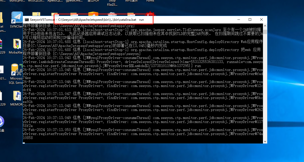Click the log timestamp 10:37:13.049
The height and width of the screenshot is (162, 304).
pyautogui.click(x=59, y=118)
